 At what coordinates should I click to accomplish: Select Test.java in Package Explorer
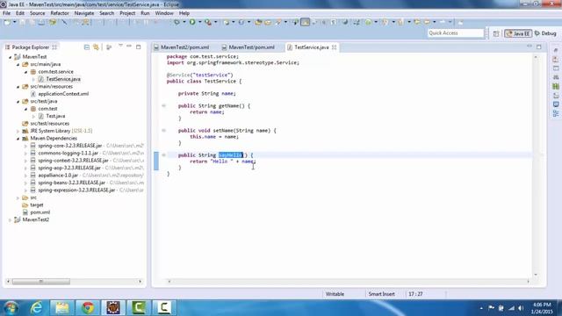tap(55, 116)
